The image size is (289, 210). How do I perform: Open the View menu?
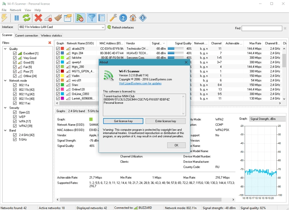[x=28, y=10]
